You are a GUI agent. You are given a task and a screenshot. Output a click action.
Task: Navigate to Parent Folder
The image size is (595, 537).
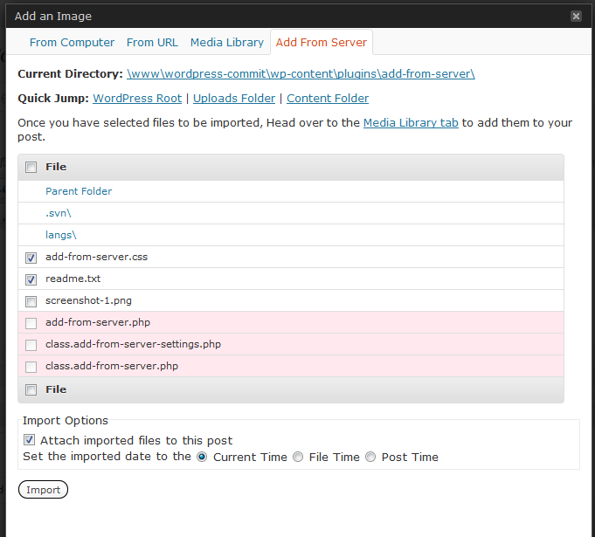(x=79, y=191)
